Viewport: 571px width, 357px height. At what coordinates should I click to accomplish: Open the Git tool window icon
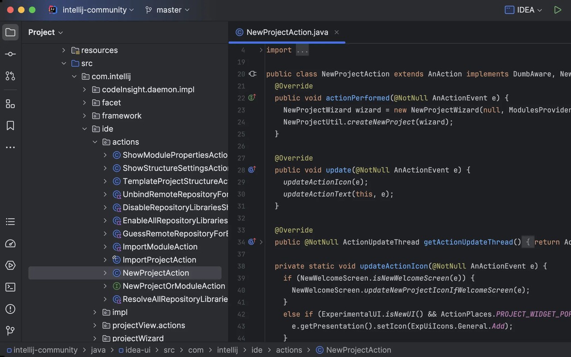pos(10,331)
